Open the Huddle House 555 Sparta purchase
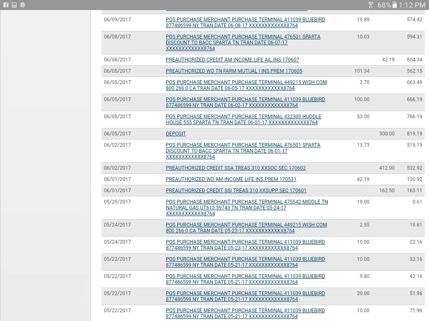Screen dimensions: 429x321 pos(243,119)
